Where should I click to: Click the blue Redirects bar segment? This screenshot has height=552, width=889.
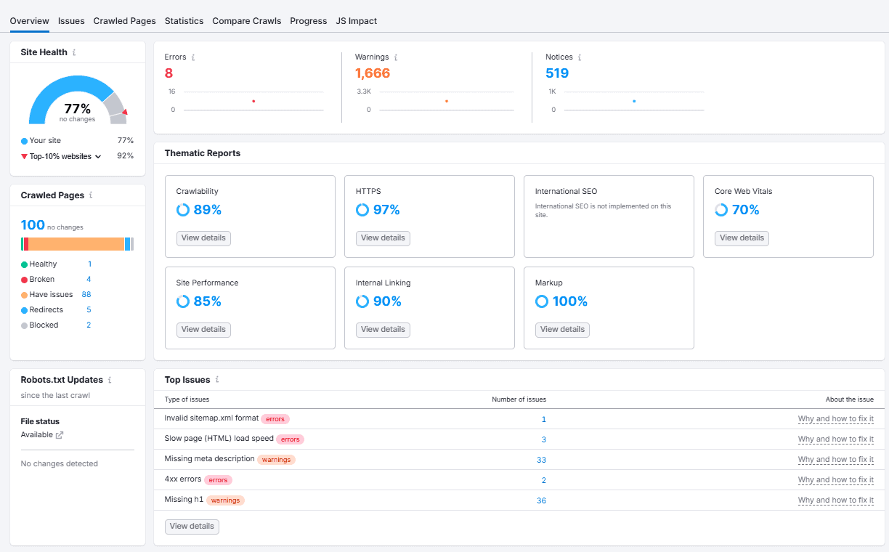[x=127, y=244]
